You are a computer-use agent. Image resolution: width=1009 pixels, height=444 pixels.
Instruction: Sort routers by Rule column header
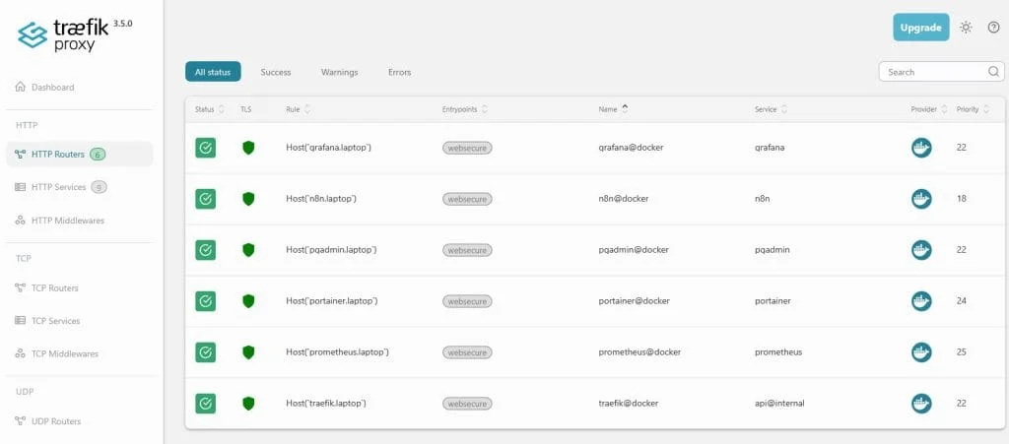[298, 109]
